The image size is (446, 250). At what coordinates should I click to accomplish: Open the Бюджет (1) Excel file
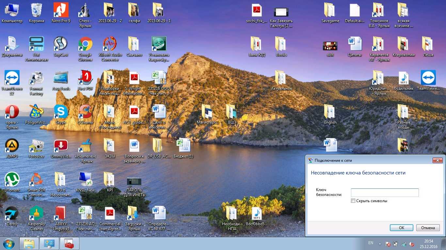183,148
